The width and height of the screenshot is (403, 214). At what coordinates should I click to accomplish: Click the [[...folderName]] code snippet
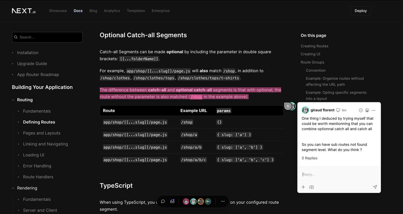[139, 59]
